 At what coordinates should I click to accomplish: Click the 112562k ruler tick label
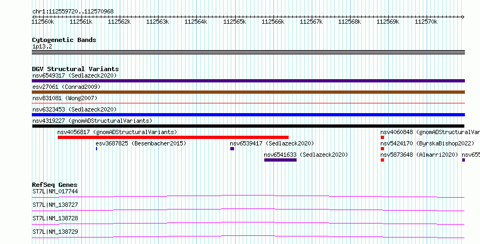[120, 22]
